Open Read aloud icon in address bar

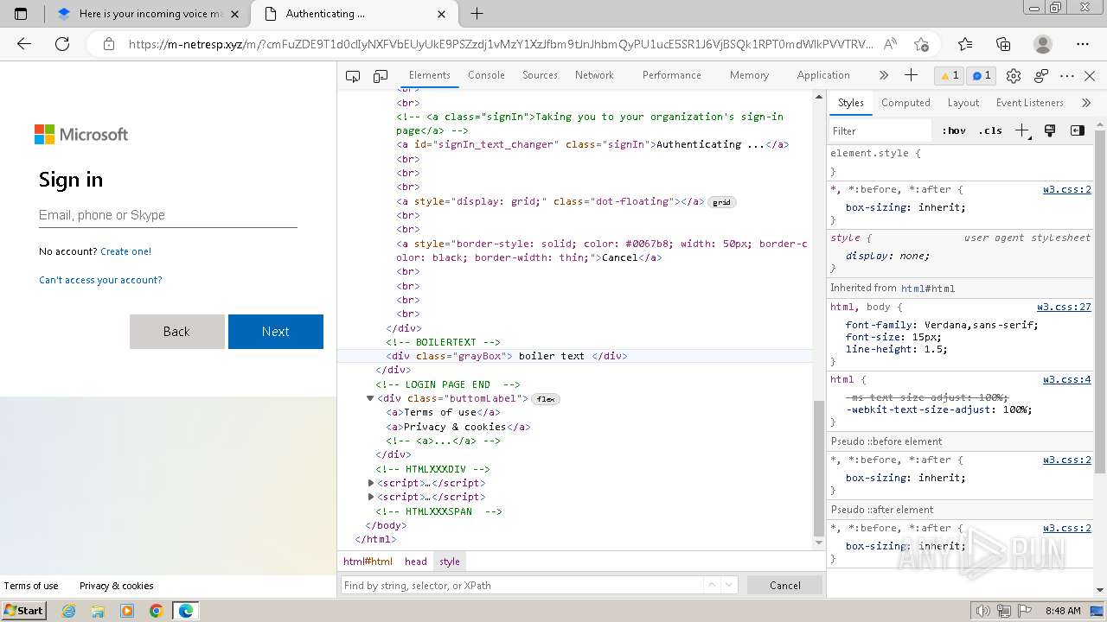click(890, 44)
